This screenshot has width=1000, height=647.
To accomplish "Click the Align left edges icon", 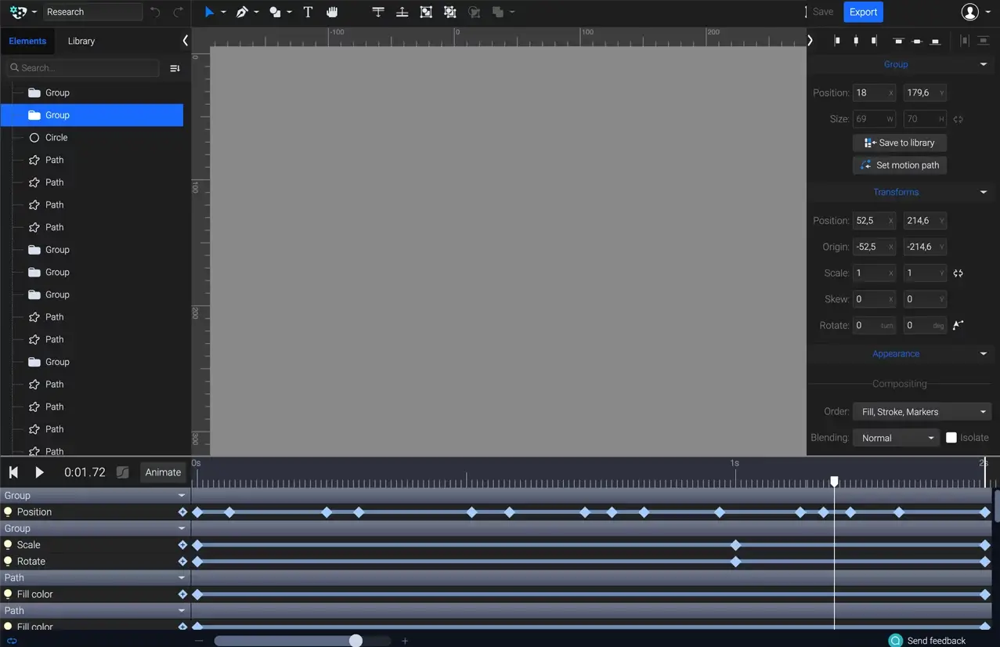I will pyautogui.click(x=837, y=41).
